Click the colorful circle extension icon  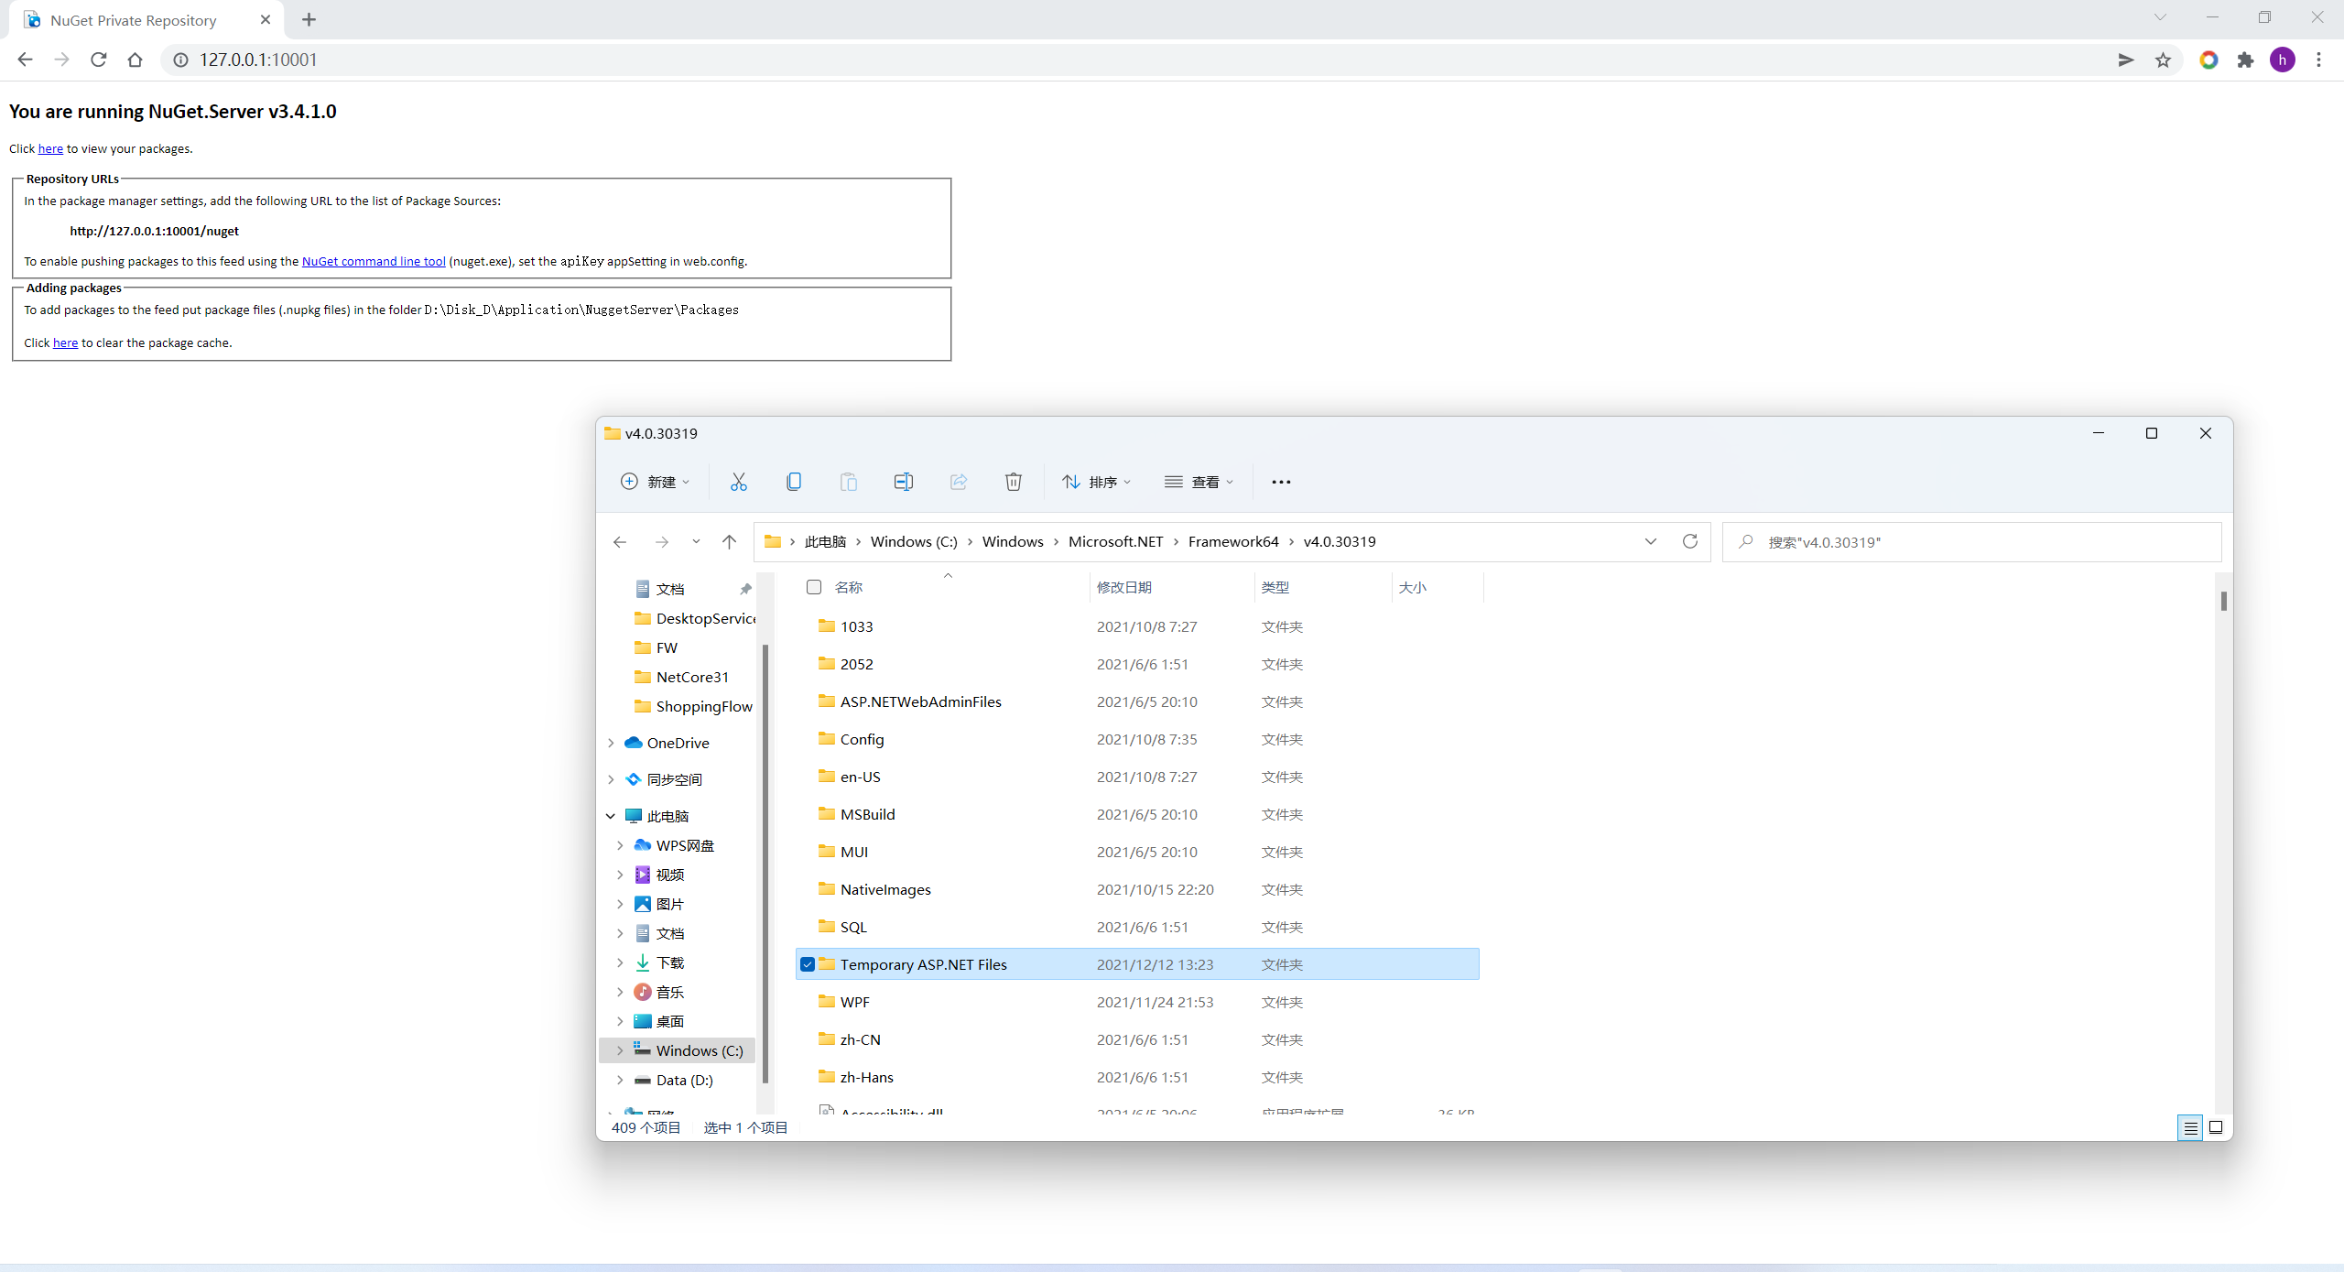(2208, 60)
